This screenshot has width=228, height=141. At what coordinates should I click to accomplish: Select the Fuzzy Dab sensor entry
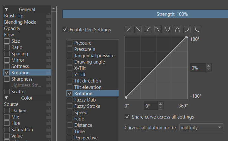click(x=84, y=100)
